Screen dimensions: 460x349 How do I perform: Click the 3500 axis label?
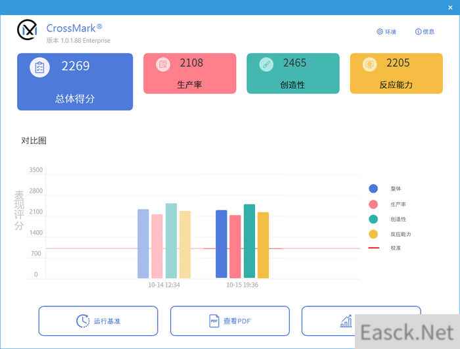click(35, 170)
